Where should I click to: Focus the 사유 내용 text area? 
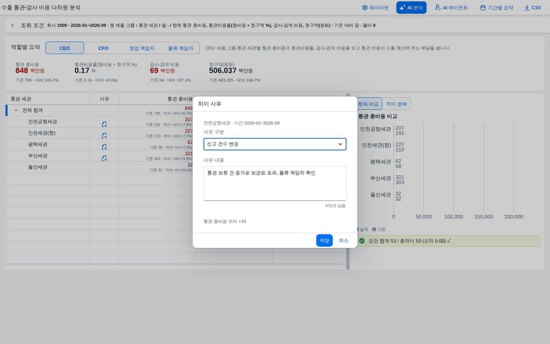pos(275,183)
